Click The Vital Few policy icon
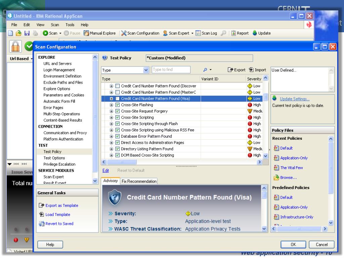344x258 pixels. pos(276,168)
